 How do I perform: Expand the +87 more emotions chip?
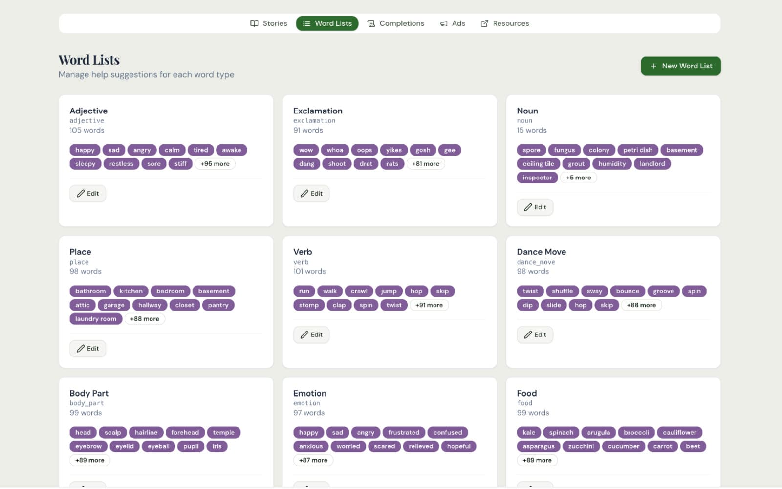[x=313, y=460]
